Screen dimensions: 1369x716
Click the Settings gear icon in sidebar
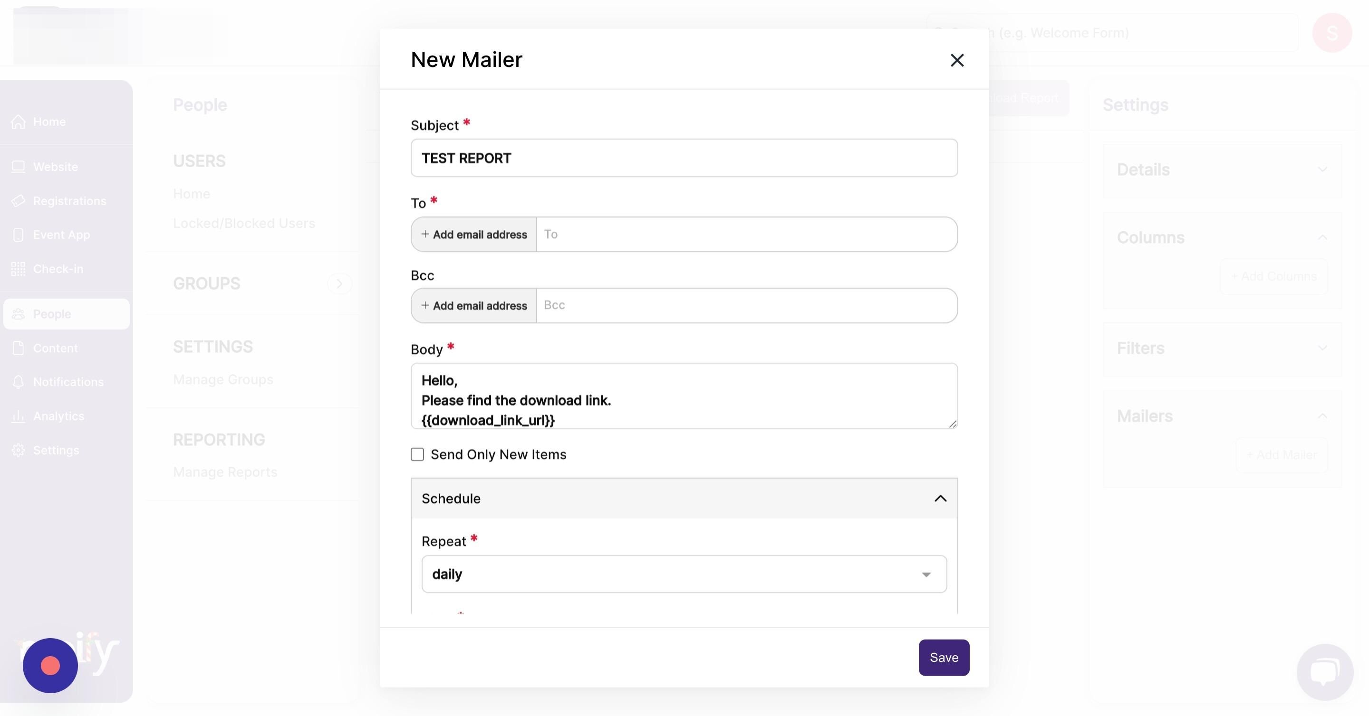click(x=18, y=450)
